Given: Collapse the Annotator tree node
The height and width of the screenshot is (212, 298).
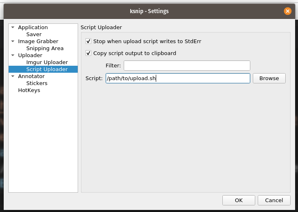Looking at the screenshot, I should (x=13, y=76).
